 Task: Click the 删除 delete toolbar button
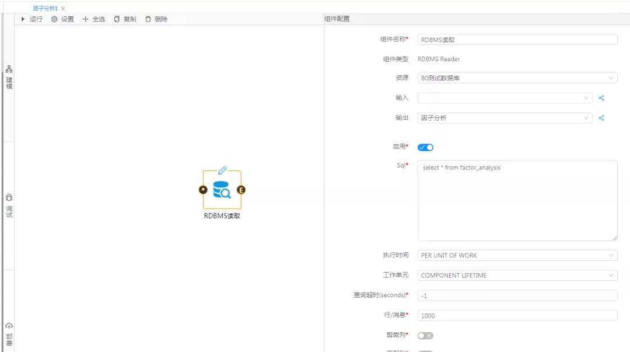pos(156,19)
